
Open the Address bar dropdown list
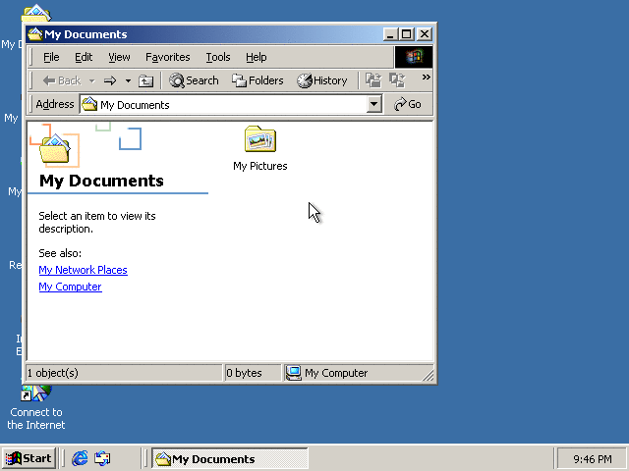click(x=373, y=105)
